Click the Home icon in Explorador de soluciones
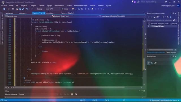This screenshot has height=102, width=181. 154,17
